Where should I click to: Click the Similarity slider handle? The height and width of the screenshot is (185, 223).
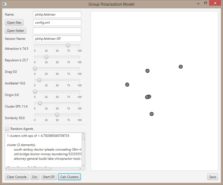(x=57, y=114)
